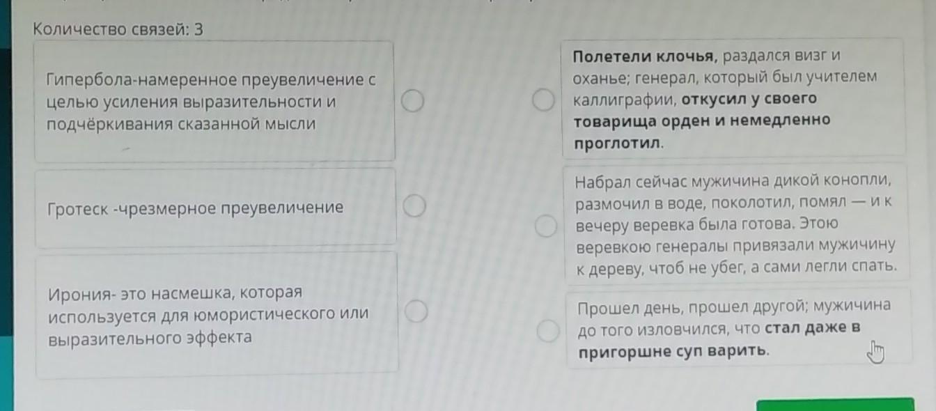Click the connector circle beside the 'Полетели клочья' quote
Viewport: 936px width, 411px height.
click(543, 102)
